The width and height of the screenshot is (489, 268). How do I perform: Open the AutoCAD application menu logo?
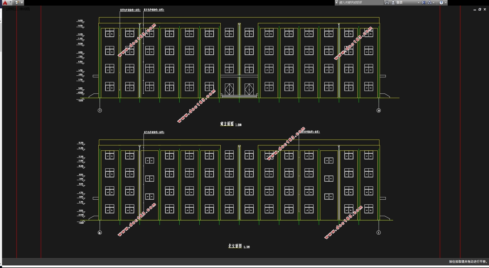pos(5,3)
